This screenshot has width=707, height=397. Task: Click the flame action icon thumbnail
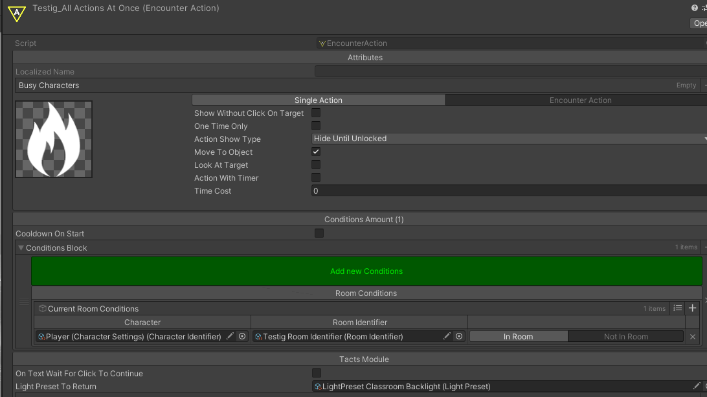[54, 139]
